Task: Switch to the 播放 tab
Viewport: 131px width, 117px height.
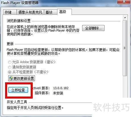Action: [x=51, y=12]
